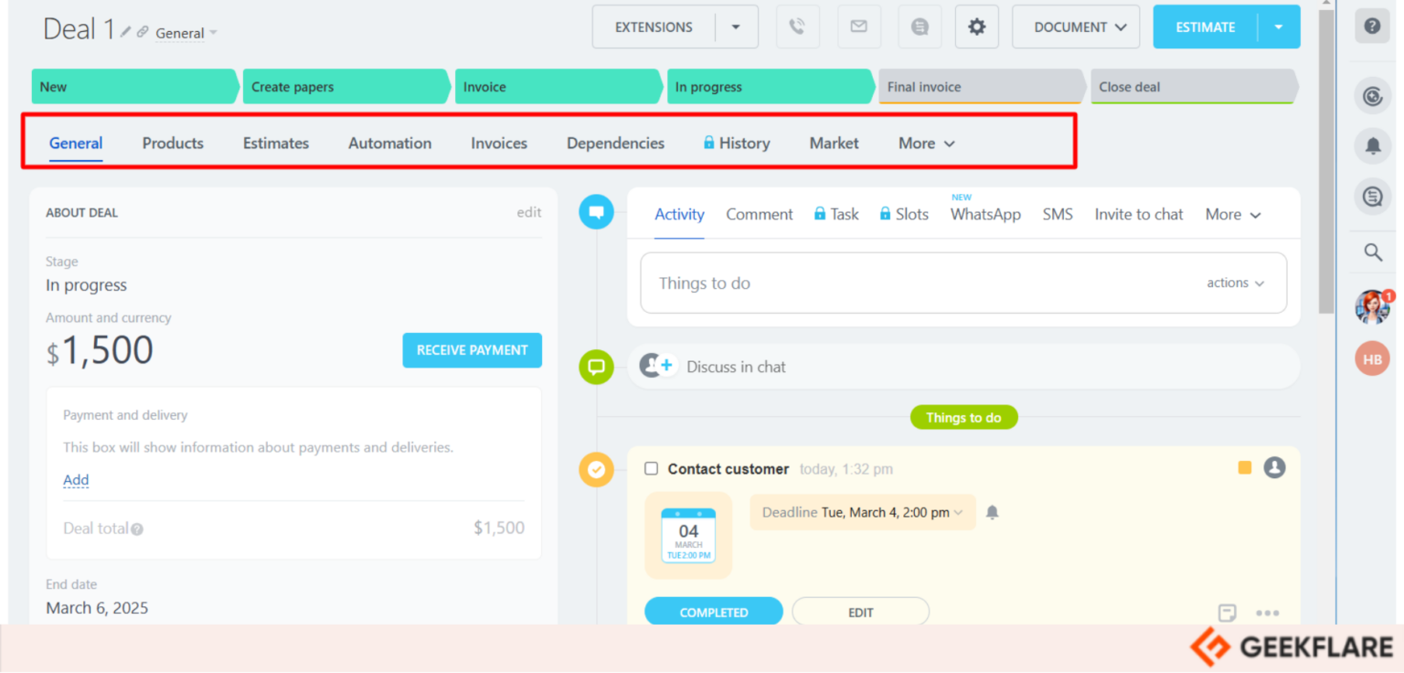Screen dimensions: 1404x673
Task: Check the Contact customer checkbox
Action: [x=651, y=468]
